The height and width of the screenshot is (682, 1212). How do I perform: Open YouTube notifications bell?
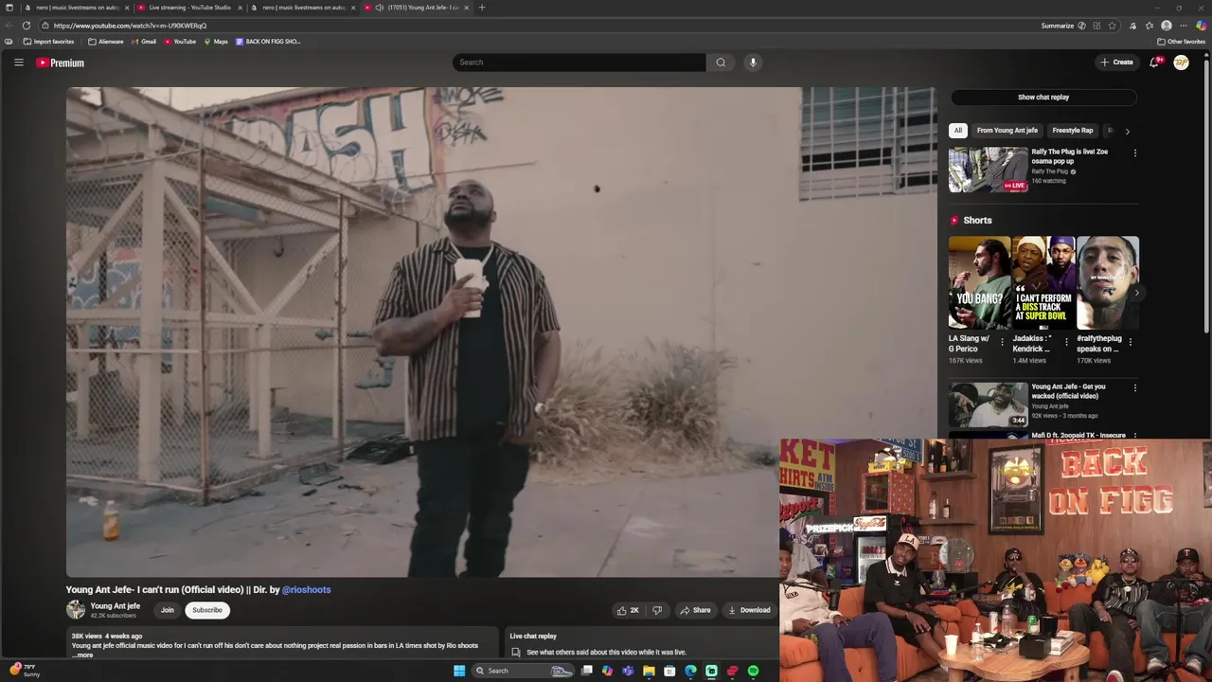point(1154,63)
